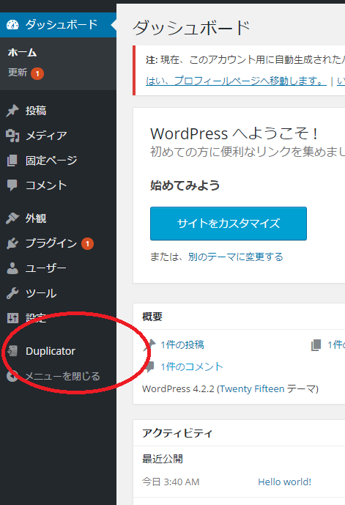Click the Duplicator plugin icon
The width and height of the screenshot is (345, 505).
(x=12, y=351)
